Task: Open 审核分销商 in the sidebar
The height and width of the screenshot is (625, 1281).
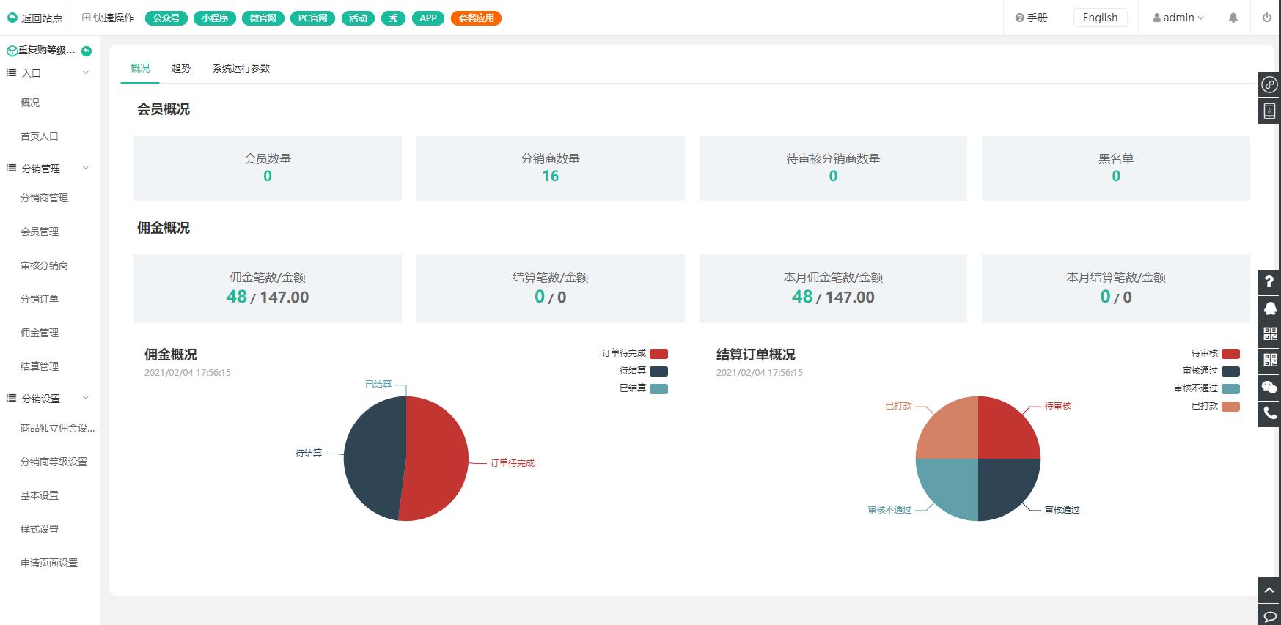Action: pos(44,265)
